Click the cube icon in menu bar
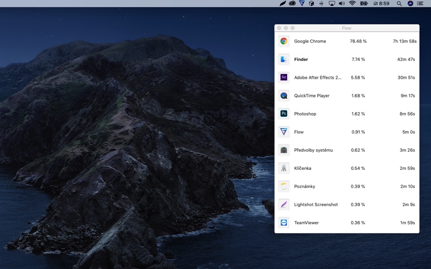431x269 pixels. pos(311,4)
